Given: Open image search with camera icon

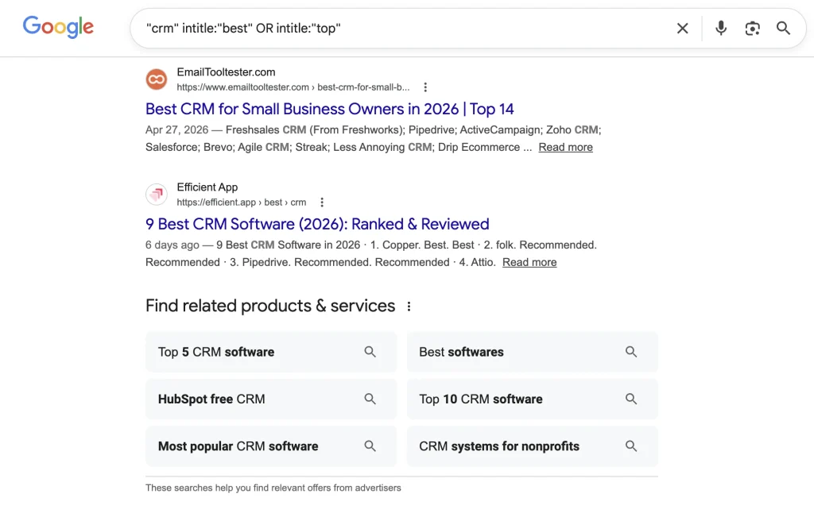Looking at the screenshot, I should click(x=752, y=28).
